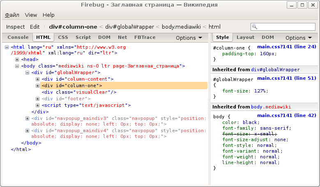The height and width of the screenshot is (187, 320).
Task: Open the Layout side panel tab
Action: (245, 37)
